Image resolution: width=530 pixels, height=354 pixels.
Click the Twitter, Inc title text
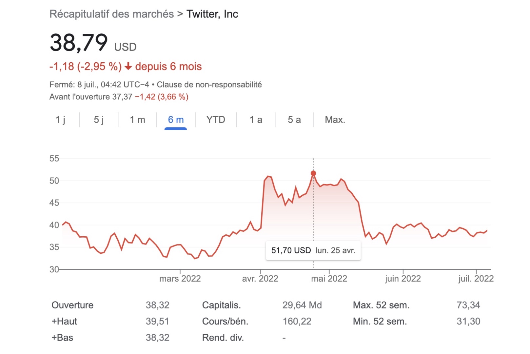(x=212, y=14)
